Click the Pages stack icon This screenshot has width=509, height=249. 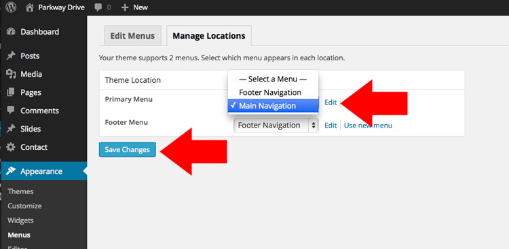[11, 92]
